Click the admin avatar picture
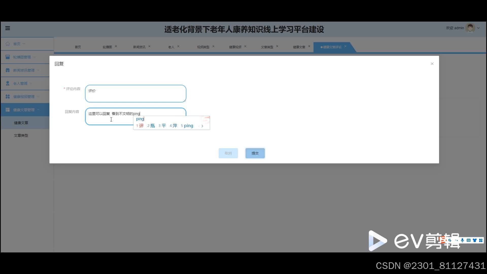 click(x=470, y=28)
